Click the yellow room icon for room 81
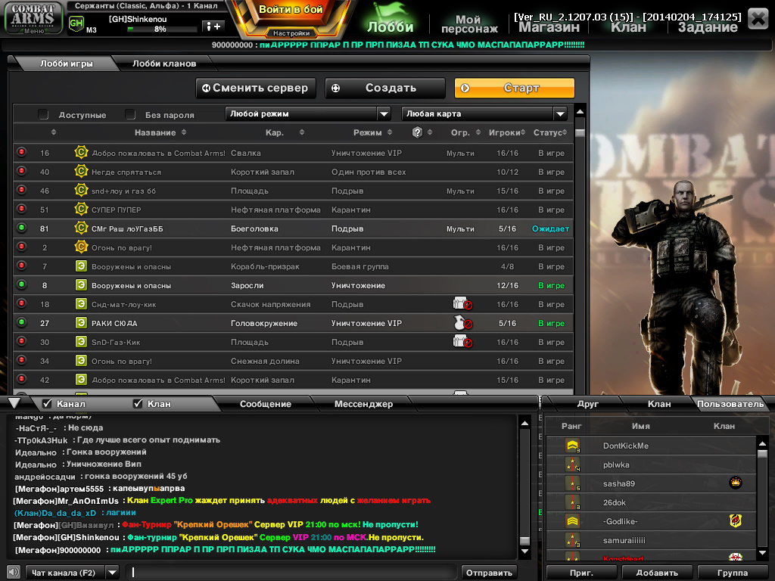 81,228
